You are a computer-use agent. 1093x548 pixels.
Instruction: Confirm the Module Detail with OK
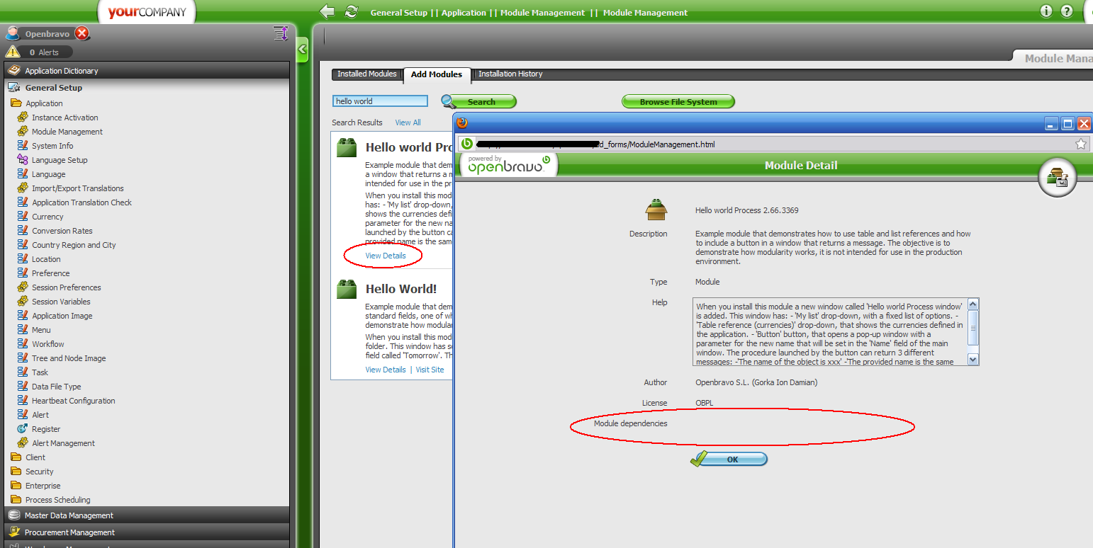729,459
